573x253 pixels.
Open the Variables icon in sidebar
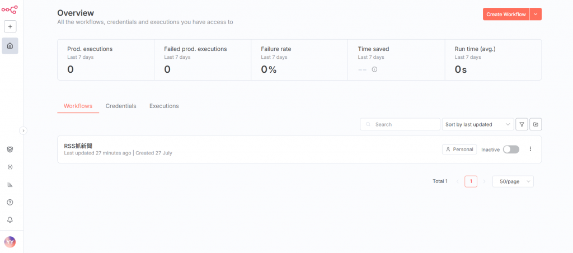tap(10, 167)
